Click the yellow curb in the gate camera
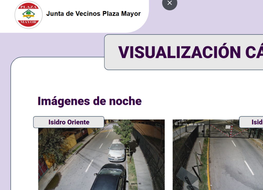Screen dimensions: 263x190 coord(208,164)
